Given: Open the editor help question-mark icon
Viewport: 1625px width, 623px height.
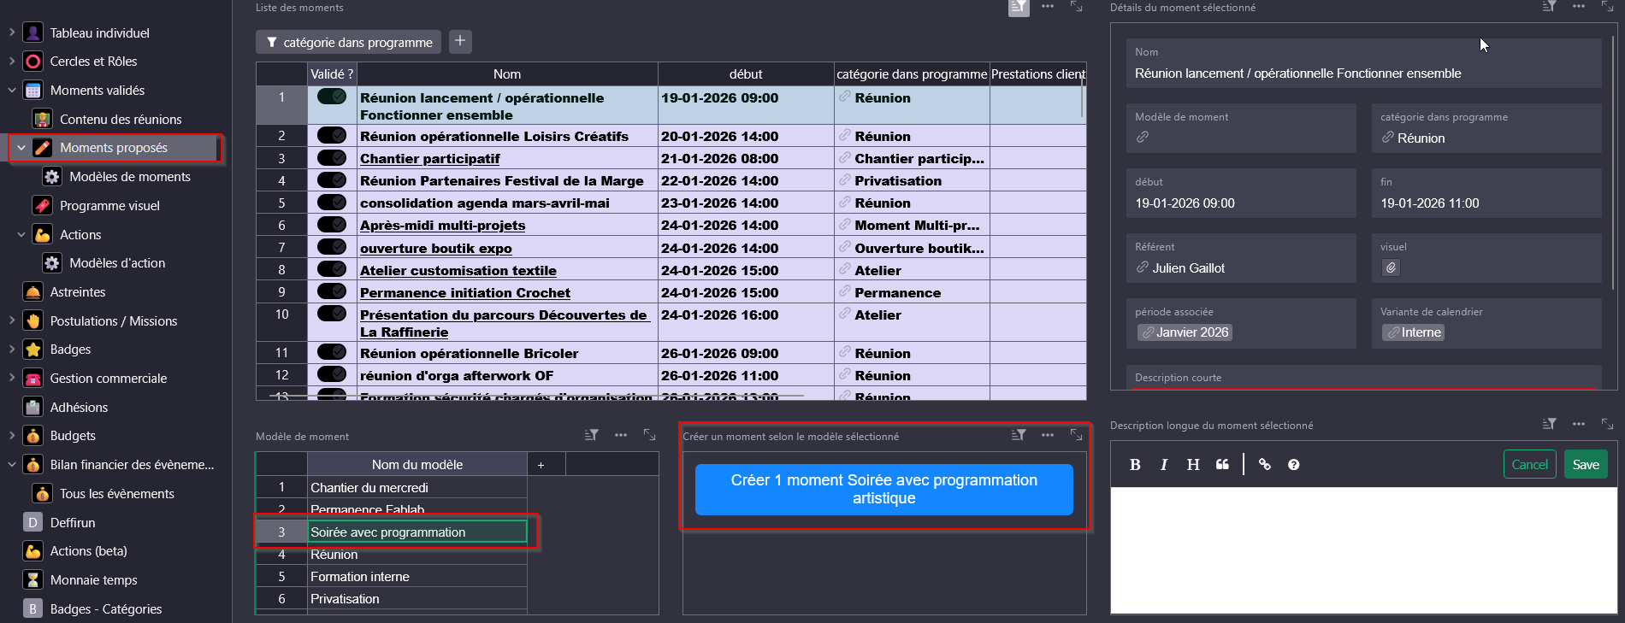Looking at the screenshot, I should (1293, 465).
